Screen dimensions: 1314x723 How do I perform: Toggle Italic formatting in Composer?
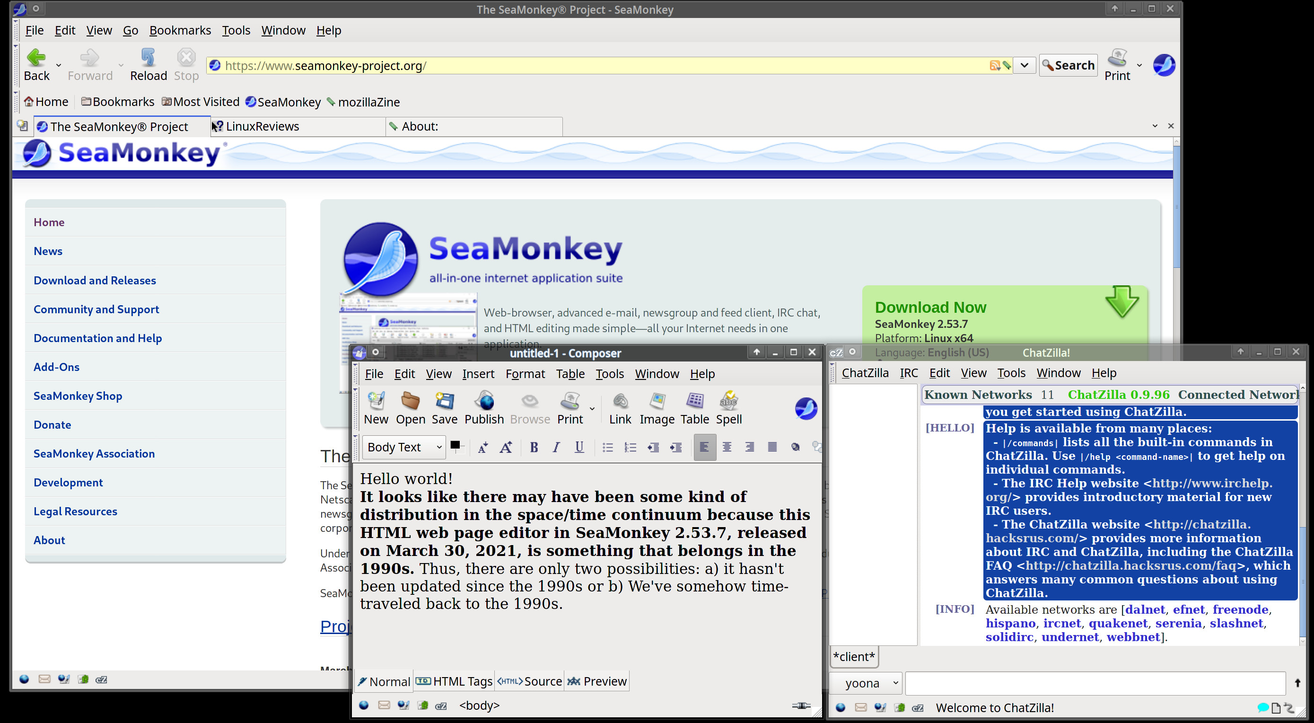tap(556, 448)
